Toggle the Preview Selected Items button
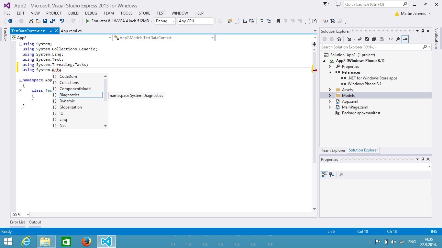Viewport: 442px width, 248px height. point(405,39)
